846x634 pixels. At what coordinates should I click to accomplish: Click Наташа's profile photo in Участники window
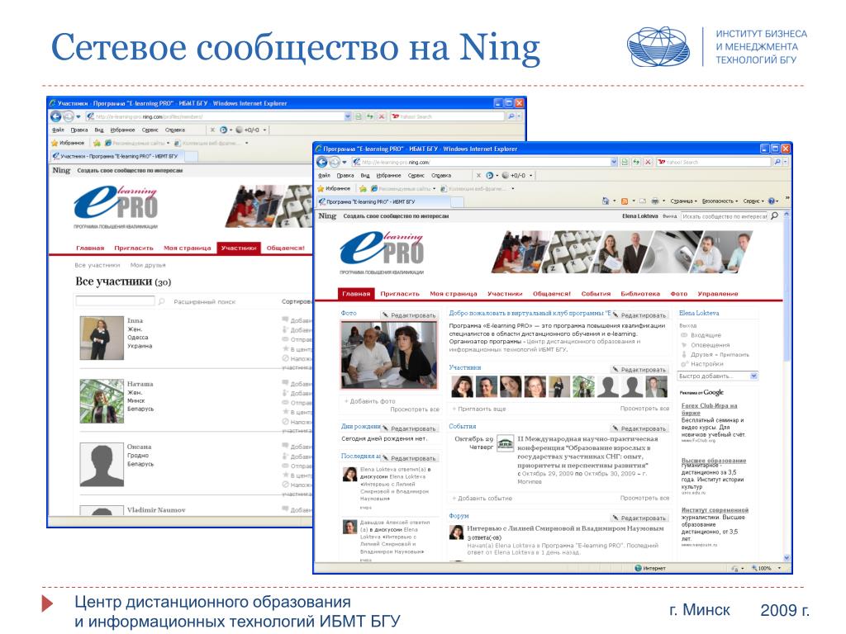pos(102,400)
